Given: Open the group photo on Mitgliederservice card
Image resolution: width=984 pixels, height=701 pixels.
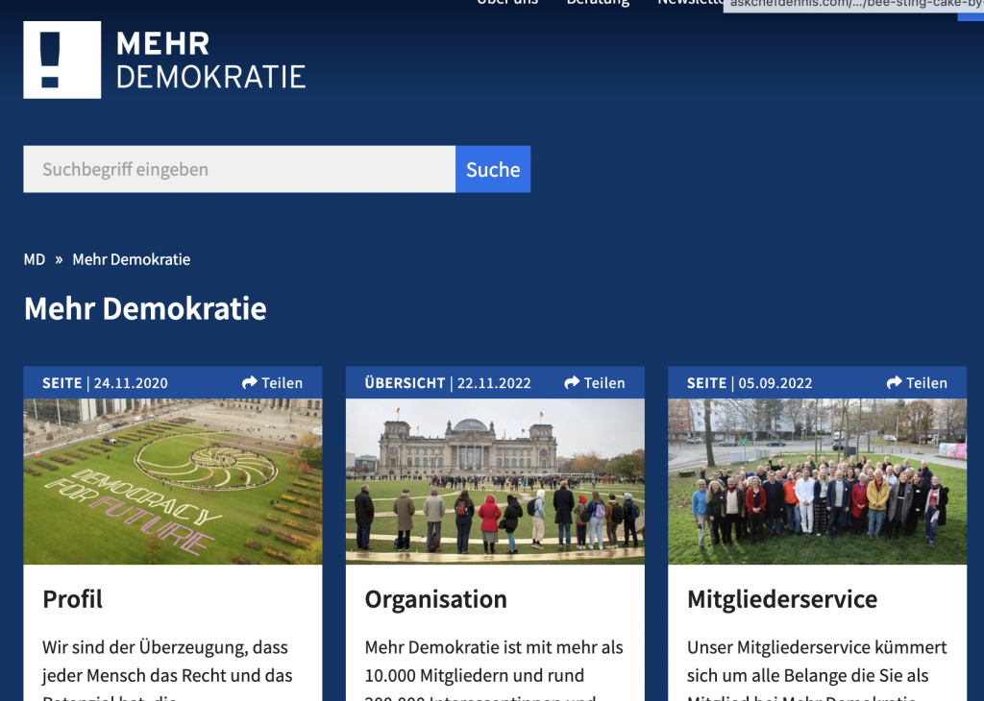Looking at the screenshot, I should [817, 481].
